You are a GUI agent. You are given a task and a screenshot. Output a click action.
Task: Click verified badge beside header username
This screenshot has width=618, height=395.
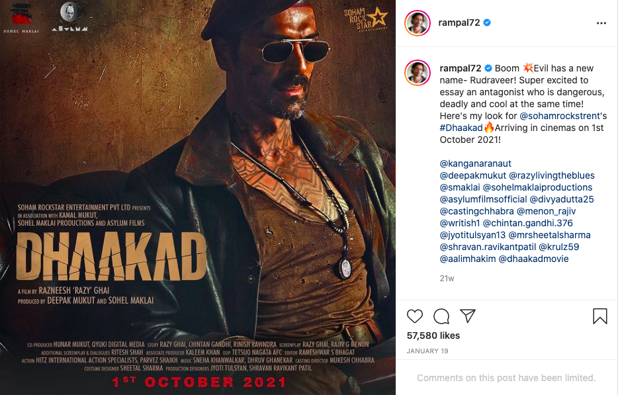click(x=487, y=22)
